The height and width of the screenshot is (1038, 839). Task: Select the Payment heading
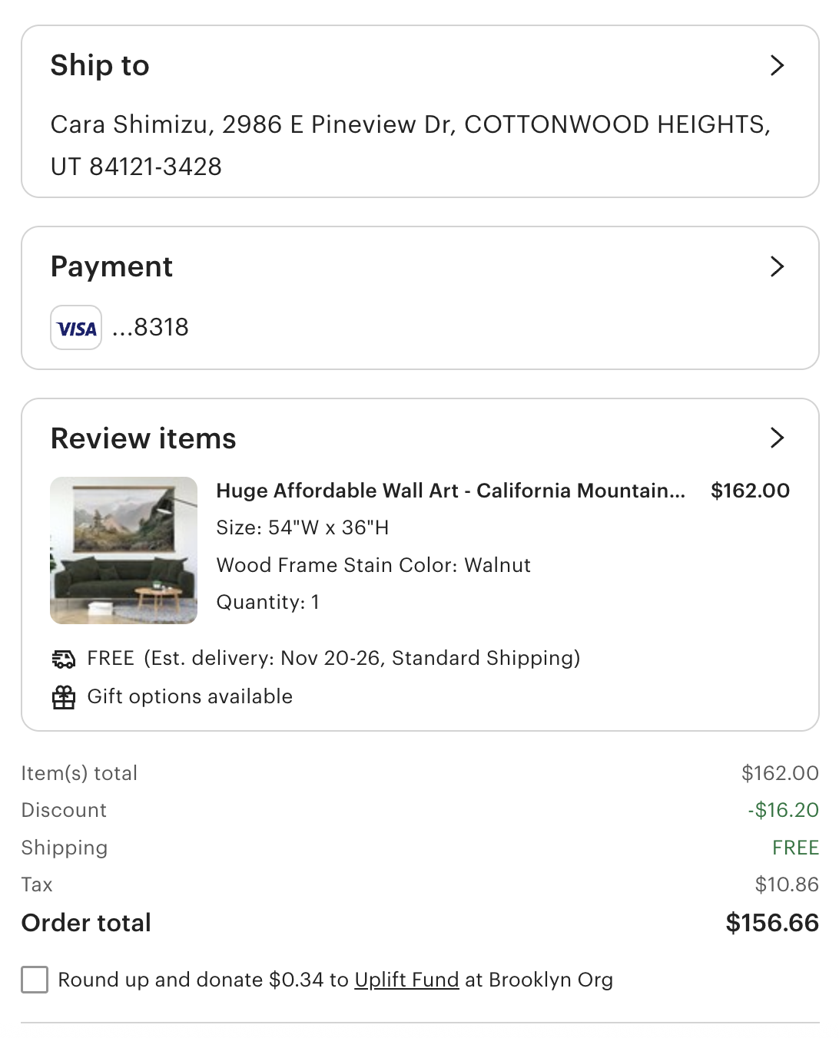111,266
